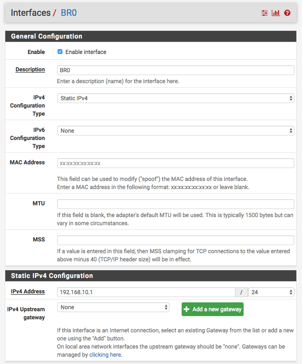Screen dimensions: 302x364
Task: Toggle the Enable interface checkbox
Action: pyautogui.click(x=60, y=52)
